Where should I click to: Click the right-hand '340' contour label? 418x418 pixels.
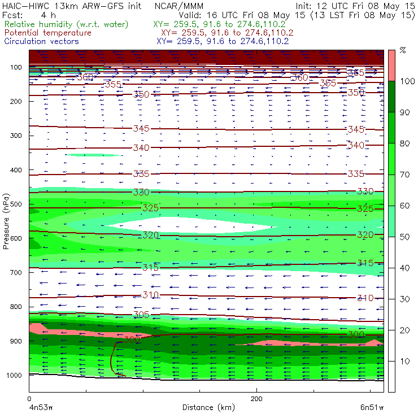(356, 145)
